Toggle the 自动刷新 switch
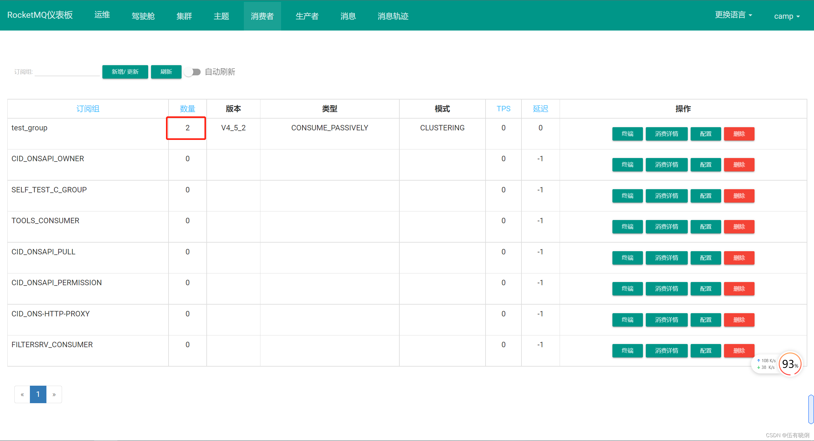814x441 pixels. point(193,72)
